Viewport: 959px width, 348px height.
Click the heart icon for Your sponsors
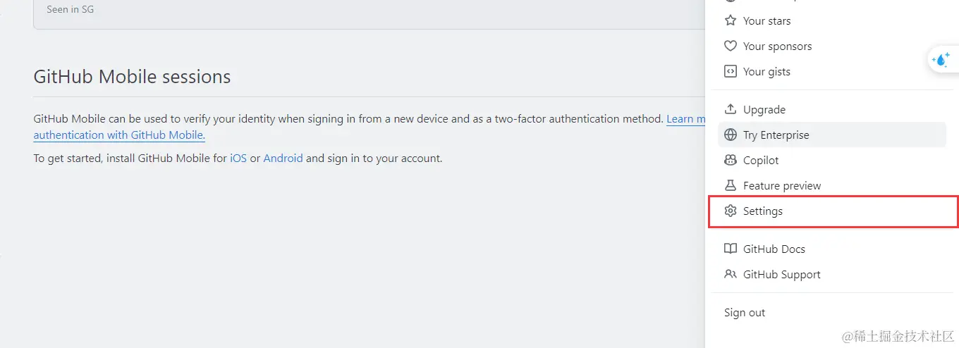(731, 46)
